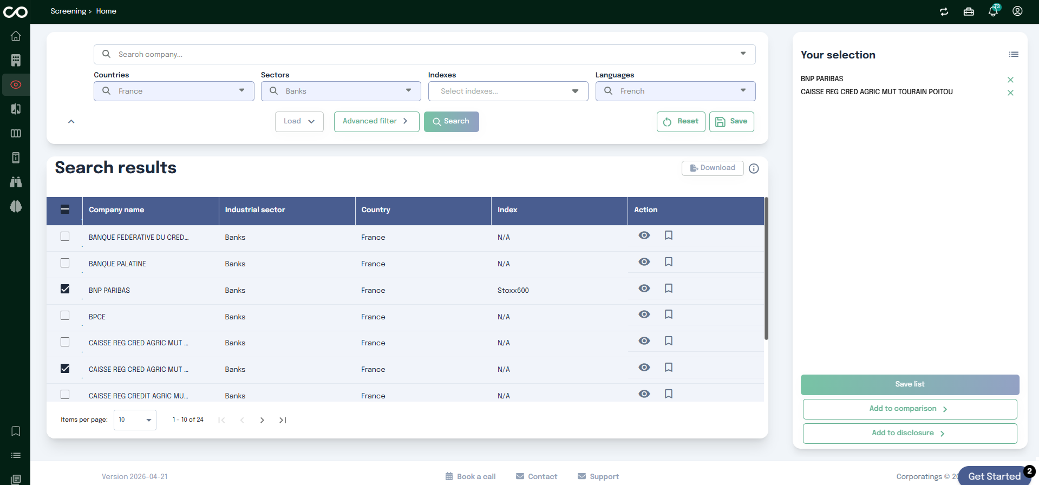This screenshot has width=1039, height=485.
Task: Open the Select indexes dropdown
Action: tap(508, 91)
